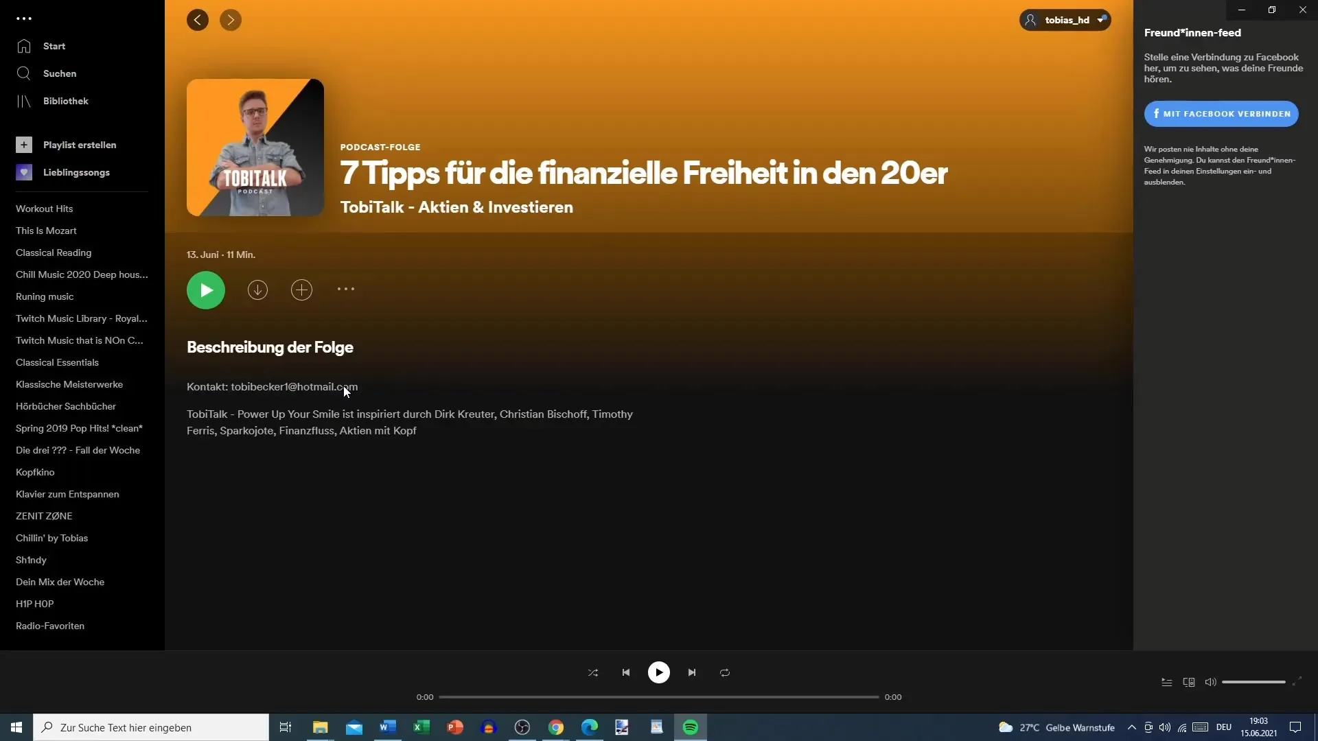Open the Mail app from taskbar
Screen dimensions: 1318x741
354,727
